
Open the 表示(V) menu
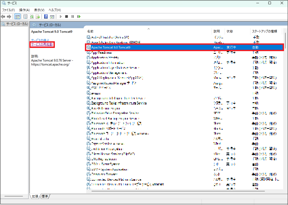pos(39,10)
